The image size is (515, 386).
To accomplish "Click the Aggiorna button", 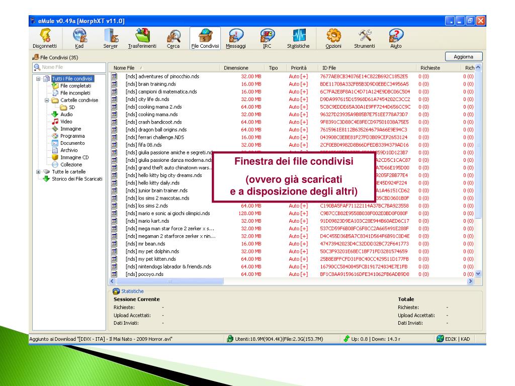I will point(463,57).
